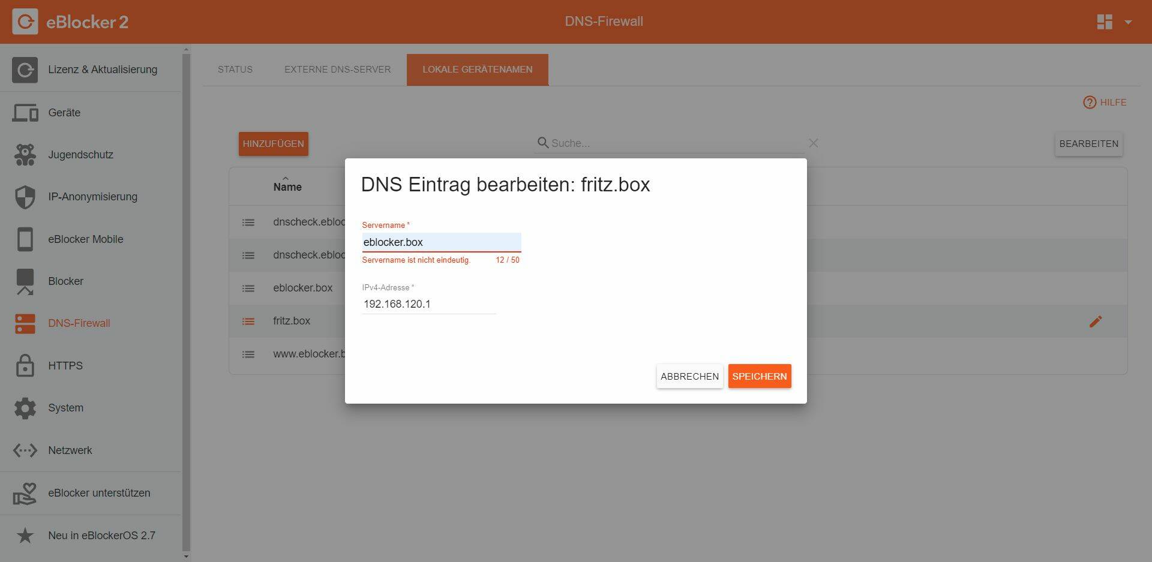
Task: Open Netzwerk menu entry label
Action: tap(70, 450)
